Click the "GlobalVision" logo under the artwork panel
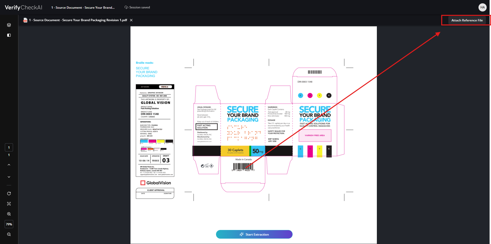Viewport: 491px width, 244px height. click(x=156, y=183)
